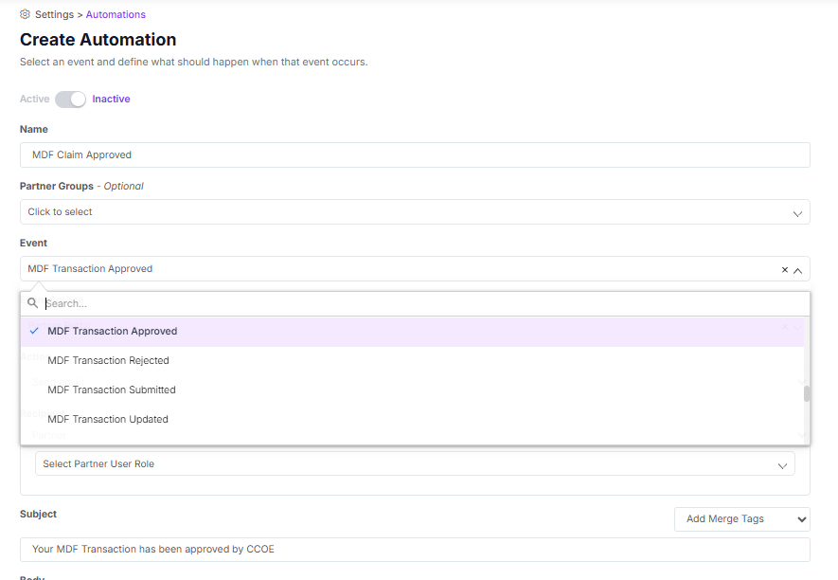Select MDF Transaction Approved option
Viewport: 838px width, 580px height.
412,331
